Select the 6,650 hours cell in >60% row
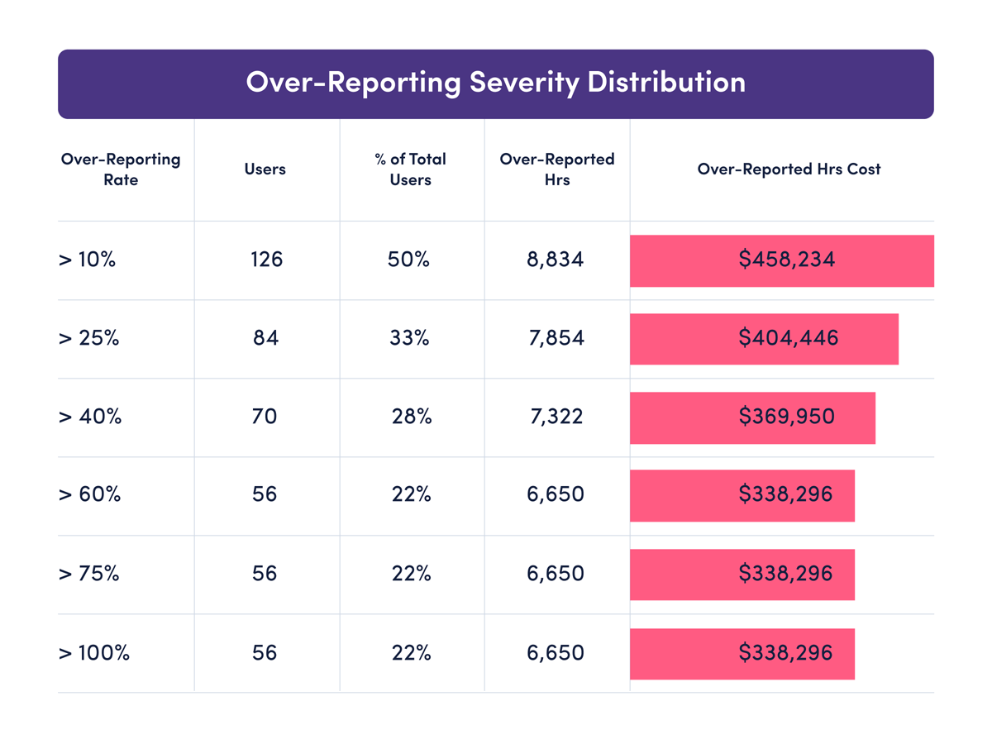 [557, 495]
